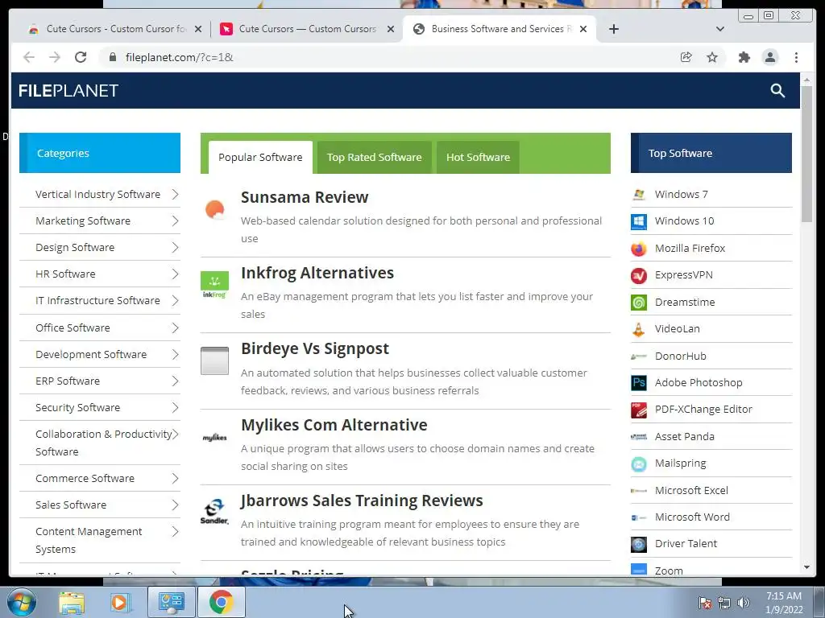Screen dimensions: 825x618
Task: Click the scrollbar down arrow
Action: pos(806,567)
